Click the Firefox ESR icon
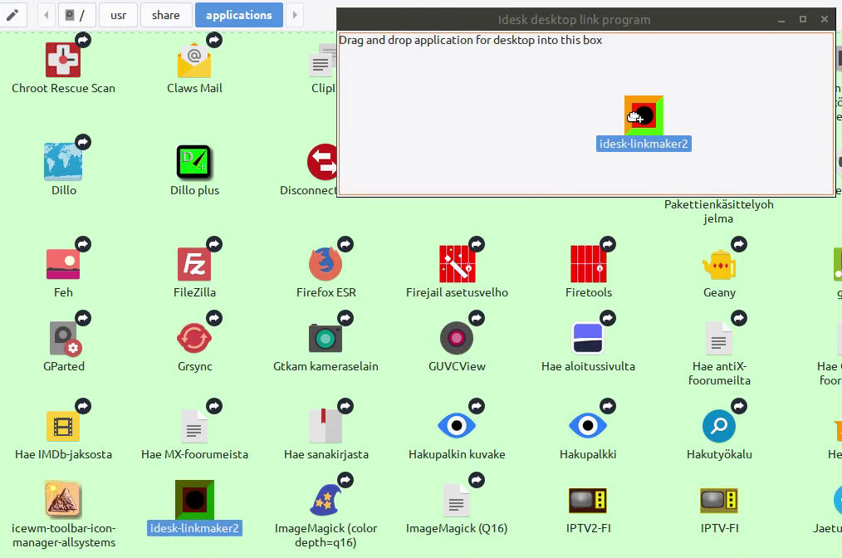The width and height of the screenshot is (842, 558). pyautogui.click(x=326, y=264)
